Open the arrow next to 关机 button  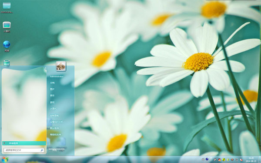click(x=63, y=150)
